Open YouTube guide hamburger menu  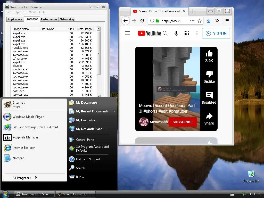(x=128, y=33)
